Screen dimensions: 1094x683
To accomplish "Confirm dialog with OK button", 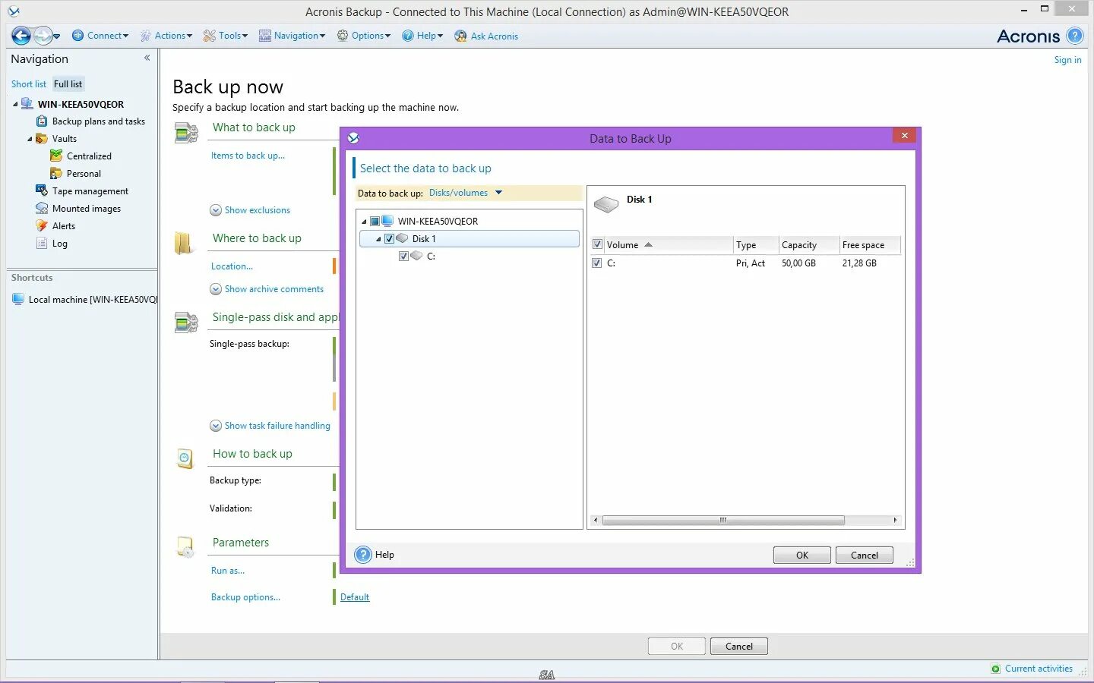I will (802, 556).
